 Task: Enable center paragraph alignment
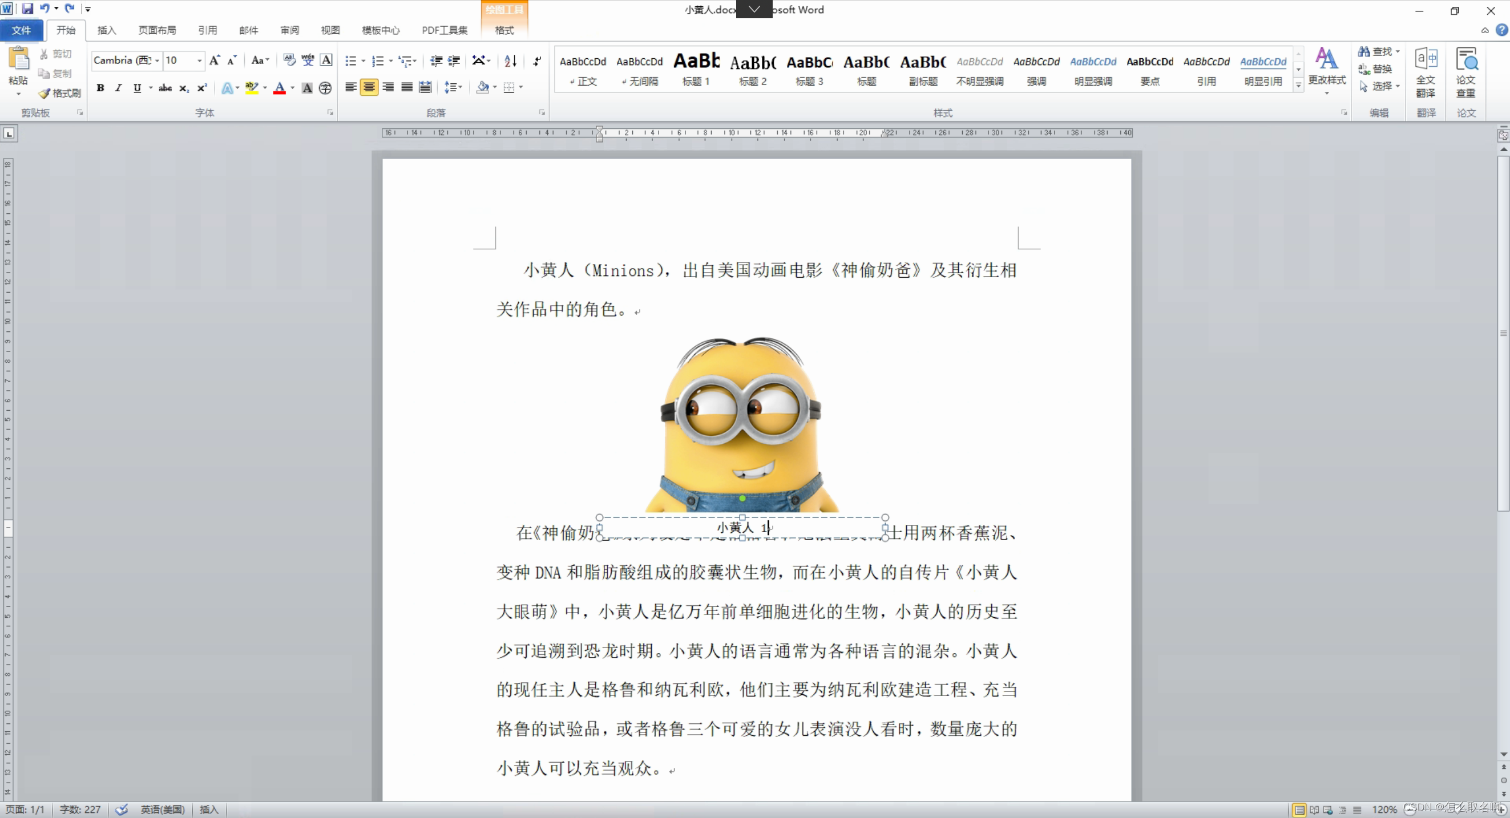pos(369,88)
